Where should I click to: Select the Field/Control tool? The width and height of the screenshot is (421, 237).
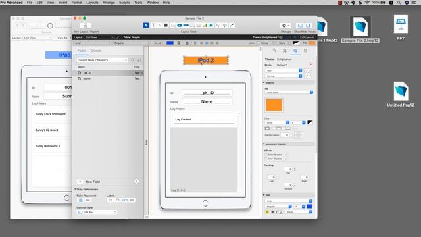coord(172,25)
